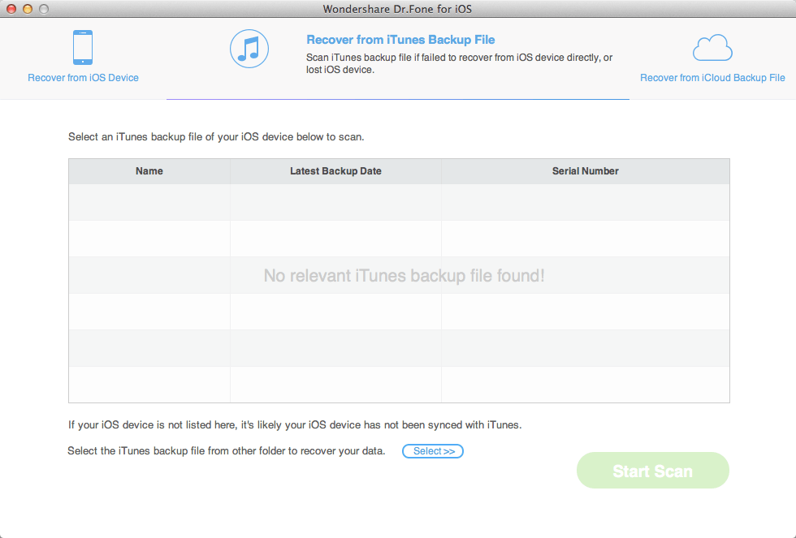Viewport: 796px width, 538px height.
Task: Click the iTunes music note icon
Action: pyautogui.click(x=249, y=49)
